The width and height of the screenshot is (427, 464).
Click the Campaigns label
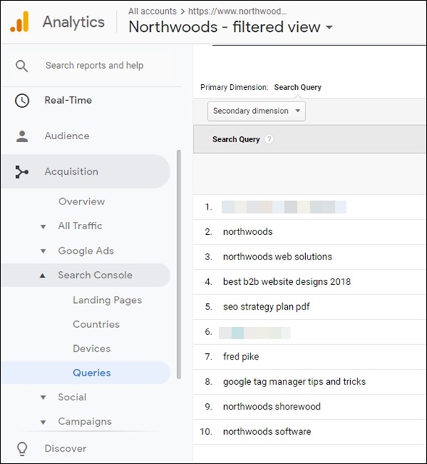tap(85, 422)
